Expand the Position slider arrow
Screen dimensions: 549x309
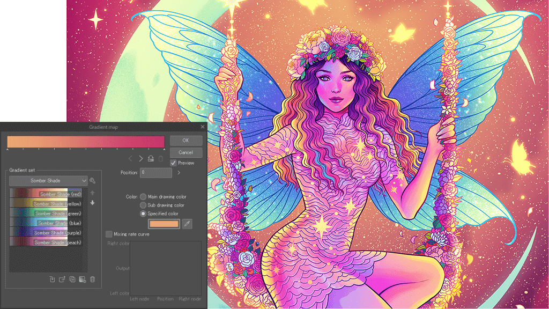point(179,173)
